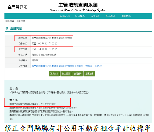The height and width of the screenshot is (132, 154).
Task: Click the green 法規沿革 button
Action: pos(78,73)
